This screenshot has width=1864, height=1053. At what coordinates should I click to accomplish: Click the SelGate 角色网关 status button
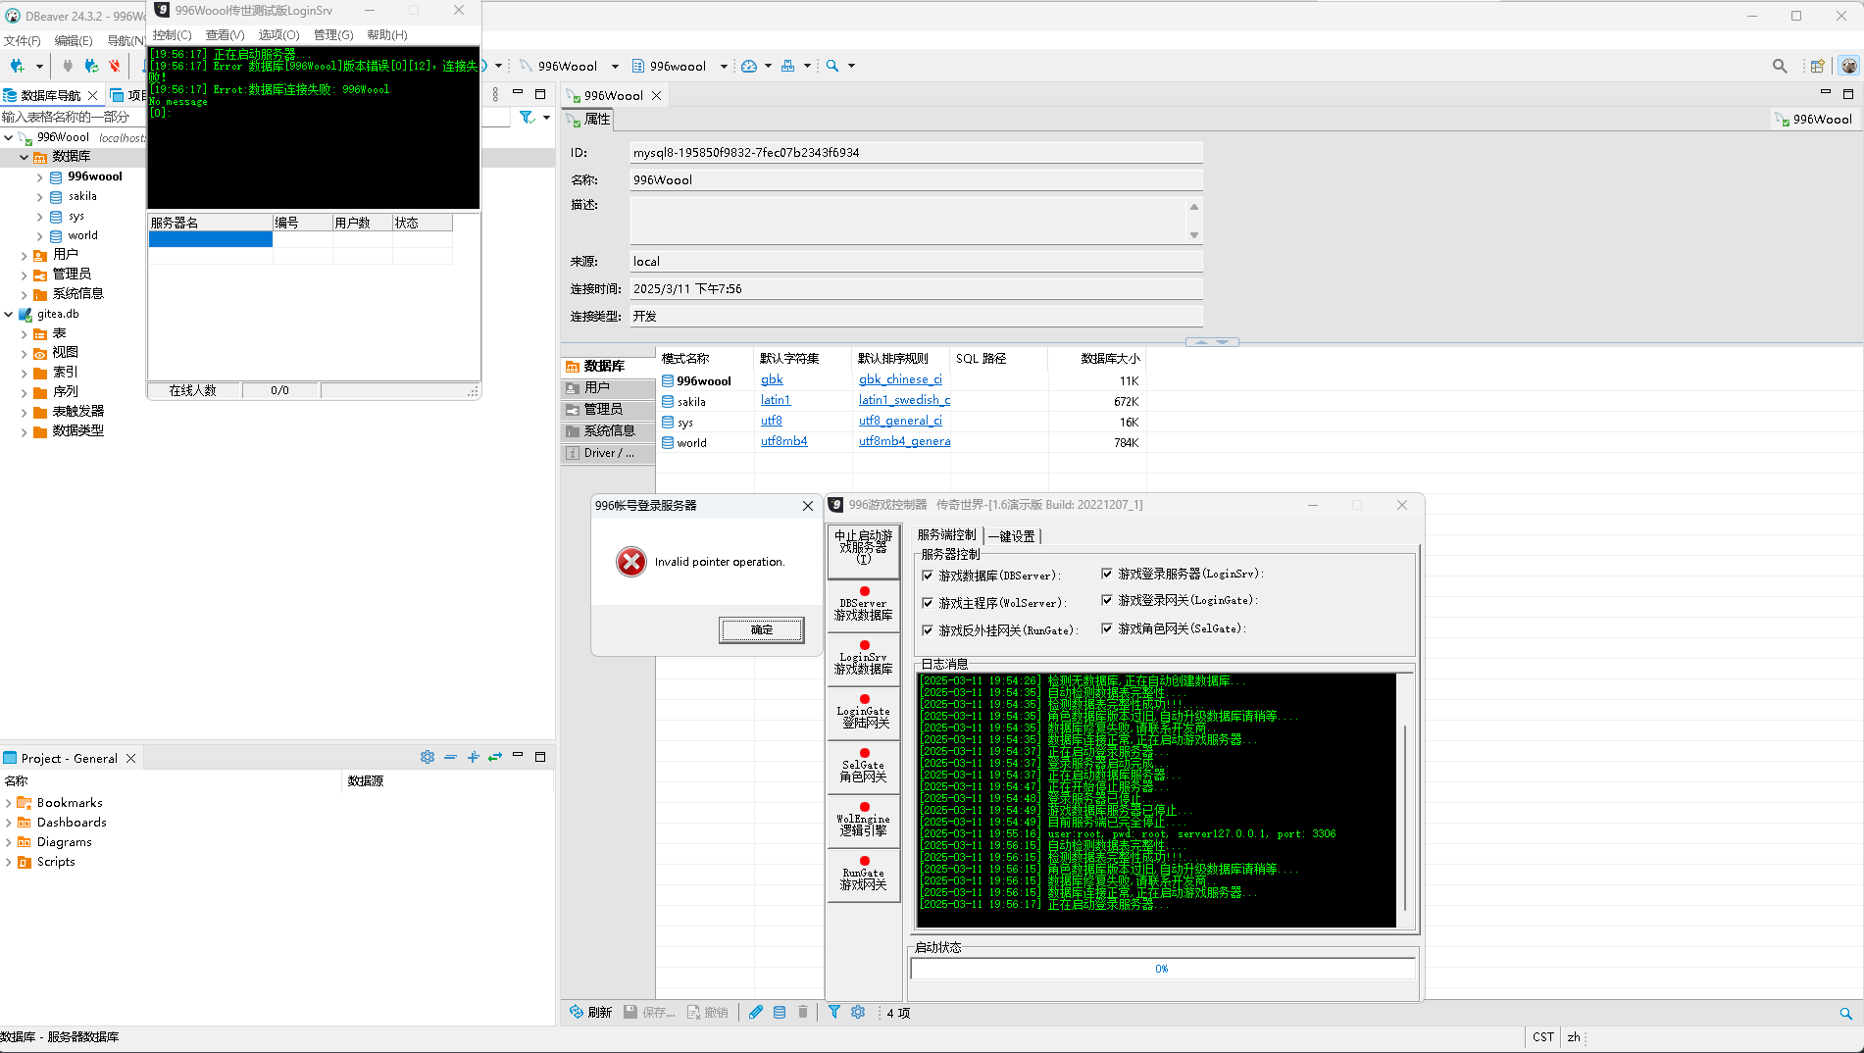863,766
